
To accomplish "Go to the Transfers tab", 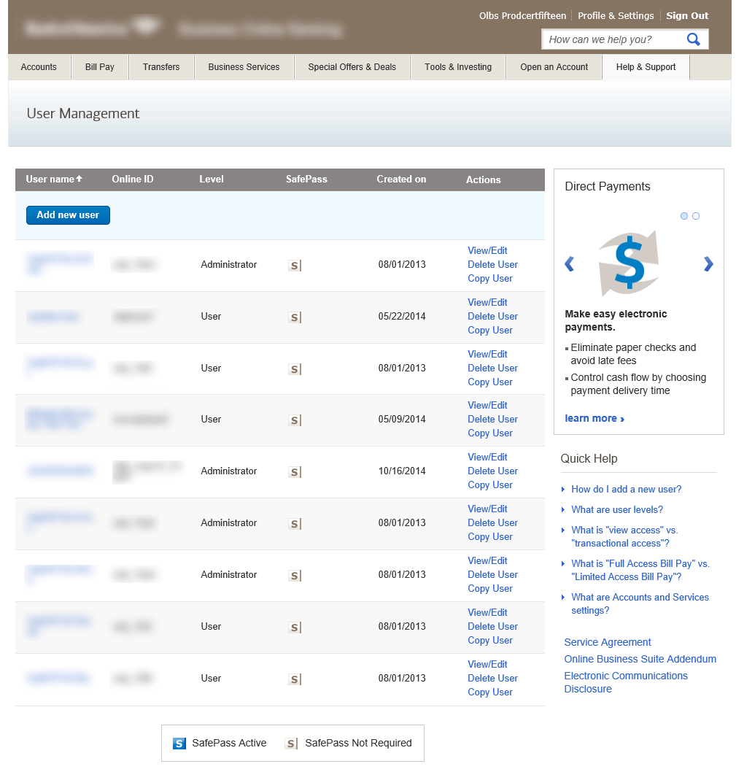I will coord(161,67).
